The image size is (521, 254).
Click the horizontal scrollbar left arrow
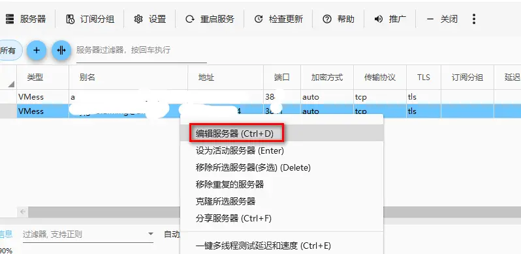[x=23, y=212]
